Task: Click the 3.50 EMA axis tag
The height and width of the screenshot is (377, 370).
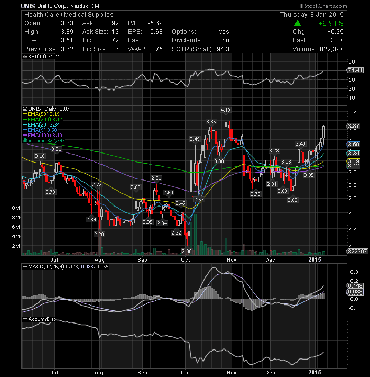Action: (353, 144)
